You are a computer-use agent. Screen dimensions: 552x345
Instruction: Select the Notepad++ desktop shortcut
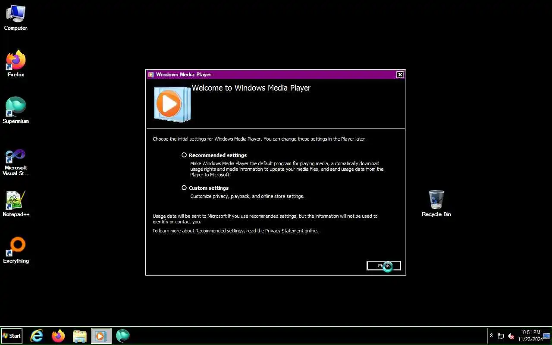[x=16, y=204]
